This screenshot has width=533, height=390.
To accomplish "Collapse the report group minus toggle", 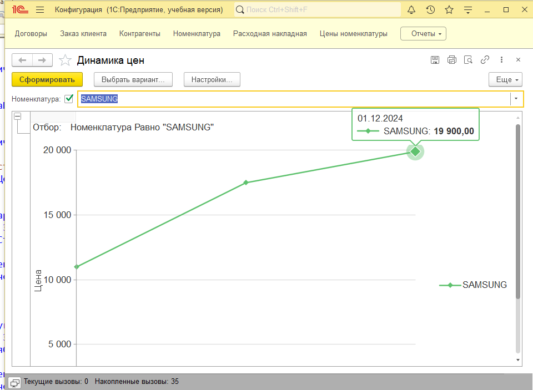I will coord(17,116).
